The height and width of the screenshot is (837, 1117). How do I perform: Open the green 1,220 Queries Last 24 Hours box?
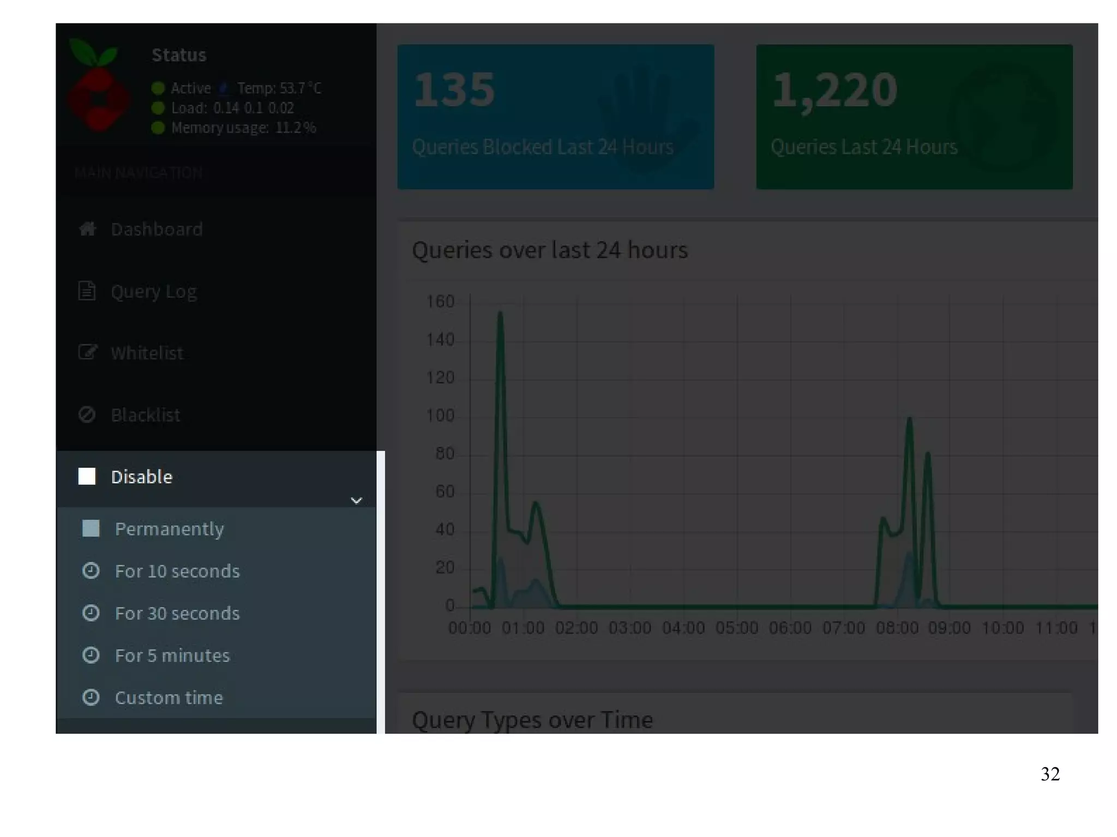[x=914, y=117]
